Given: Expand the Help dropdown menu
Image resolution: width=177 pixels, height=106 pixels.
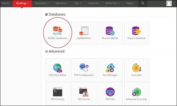Looking at the screenshot, I should tap(131, 3).
